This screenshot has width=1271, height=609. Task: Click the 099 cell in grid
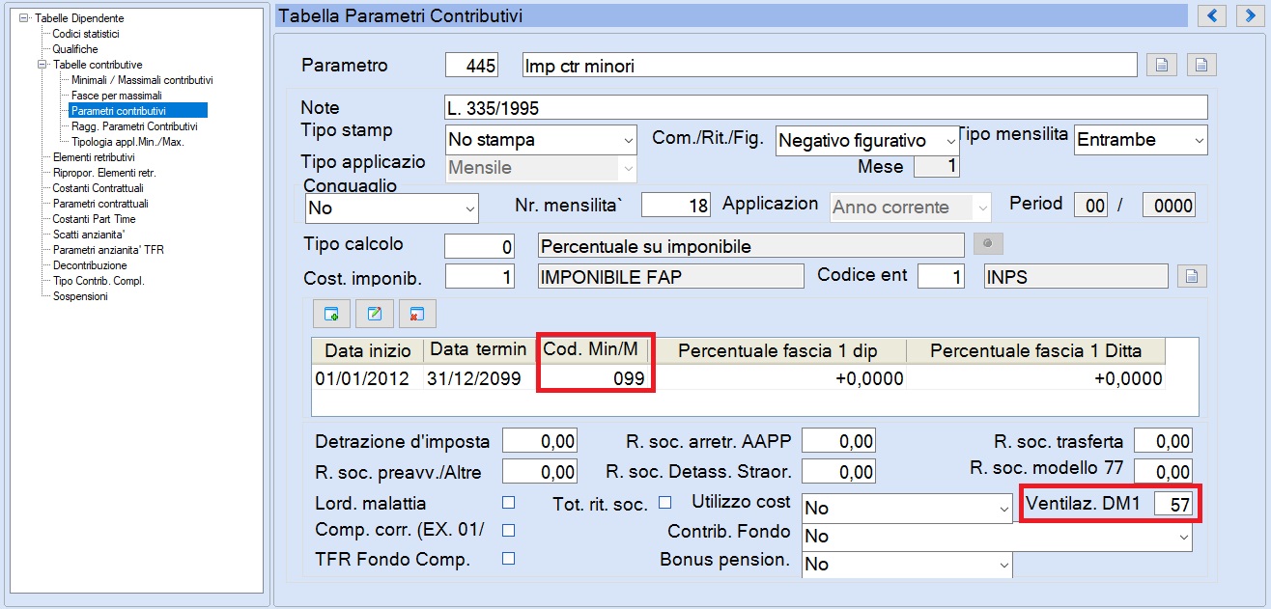pos(595,379)
